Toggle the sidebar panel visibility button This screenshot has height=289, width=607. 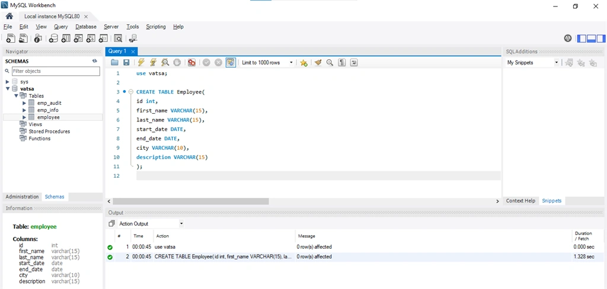pos(582,38)
